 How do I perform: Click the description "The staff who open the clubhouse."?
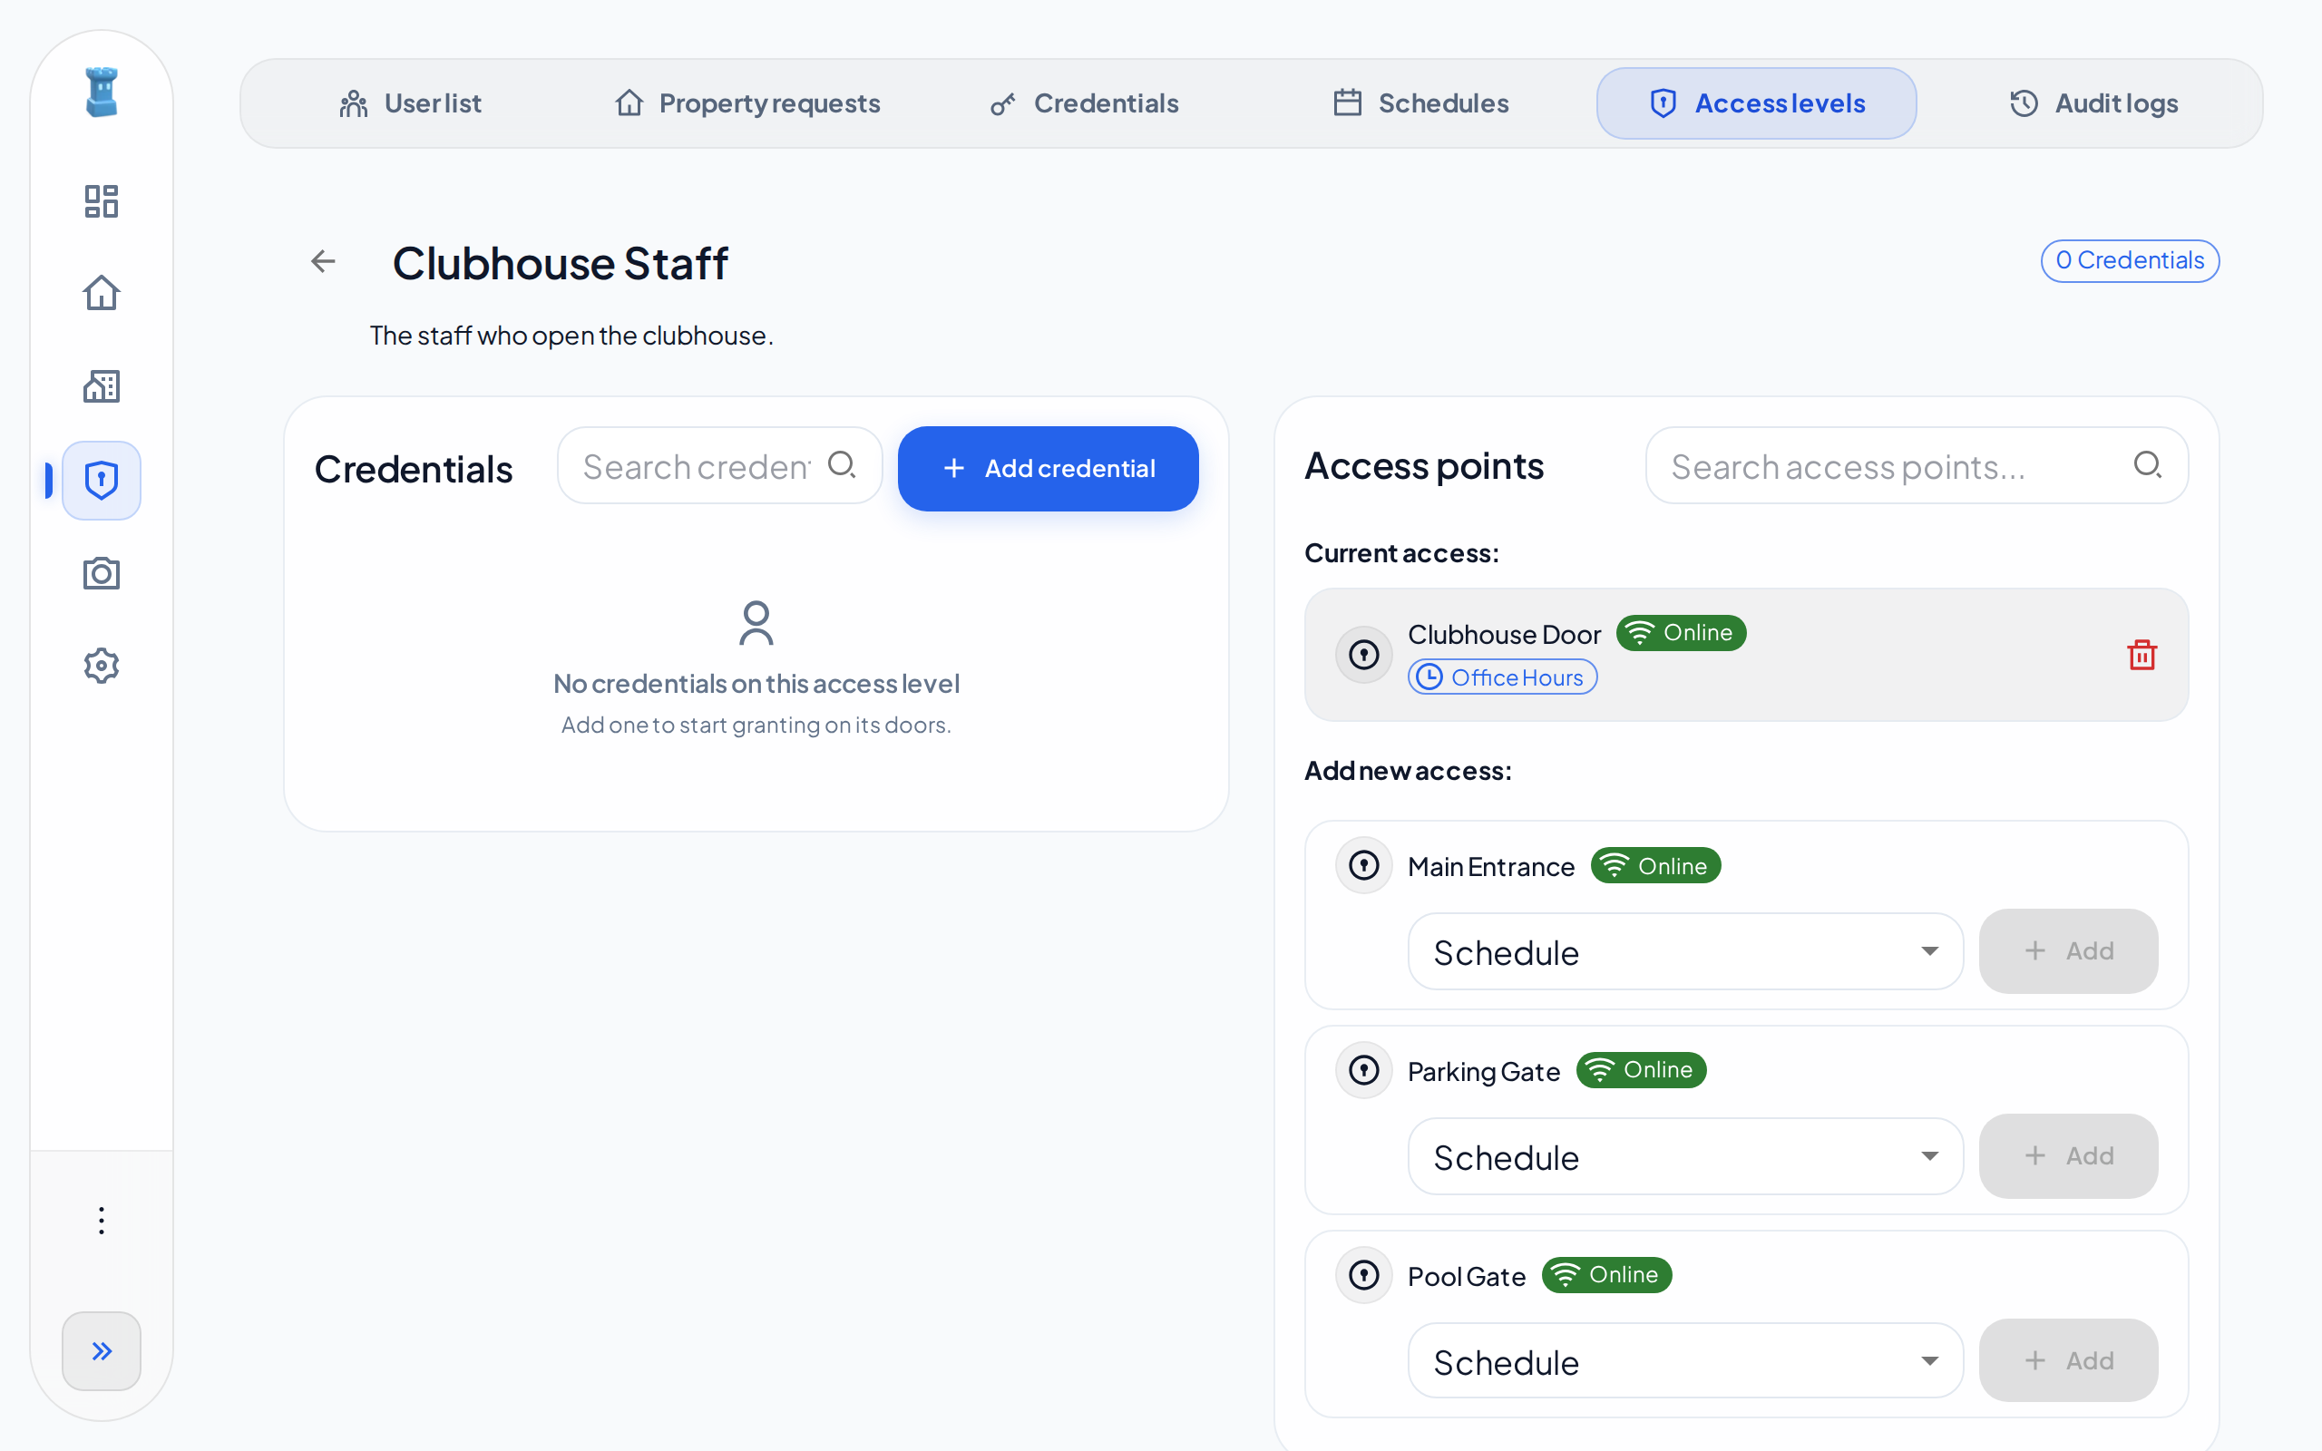pos(571,335)
